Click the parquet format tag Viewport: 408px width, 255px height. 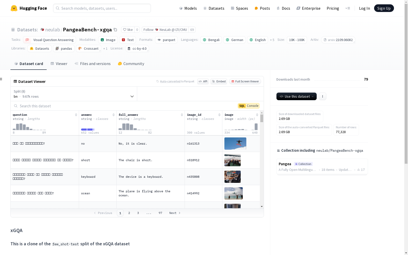[x=166, y=40]
